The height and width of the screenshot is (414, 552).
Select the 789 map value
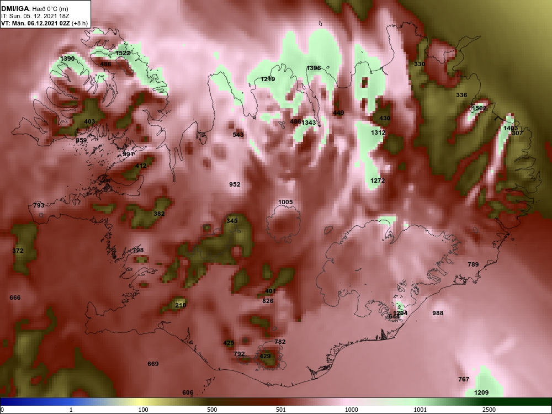tap(473, 265)
